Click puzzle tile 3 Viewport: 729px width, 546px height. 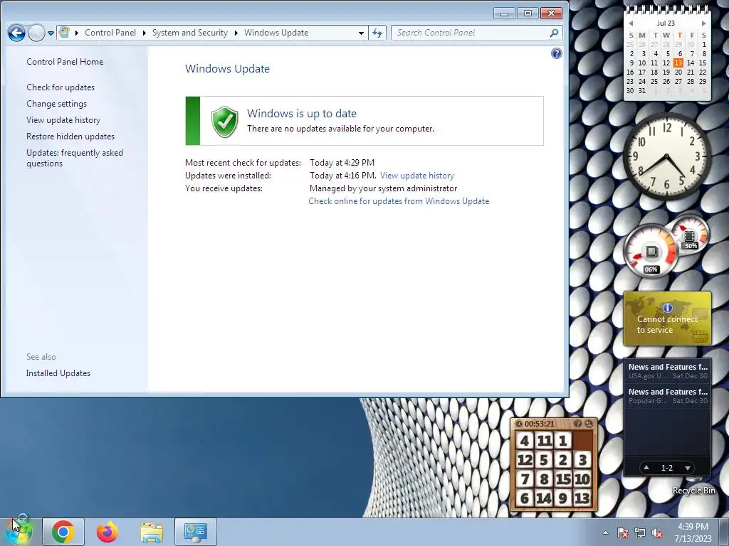[x=582, y=460]
